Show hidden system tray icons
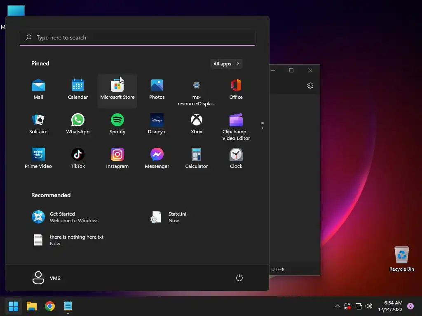This screenshot has height=316, width=422. (337, 306)
